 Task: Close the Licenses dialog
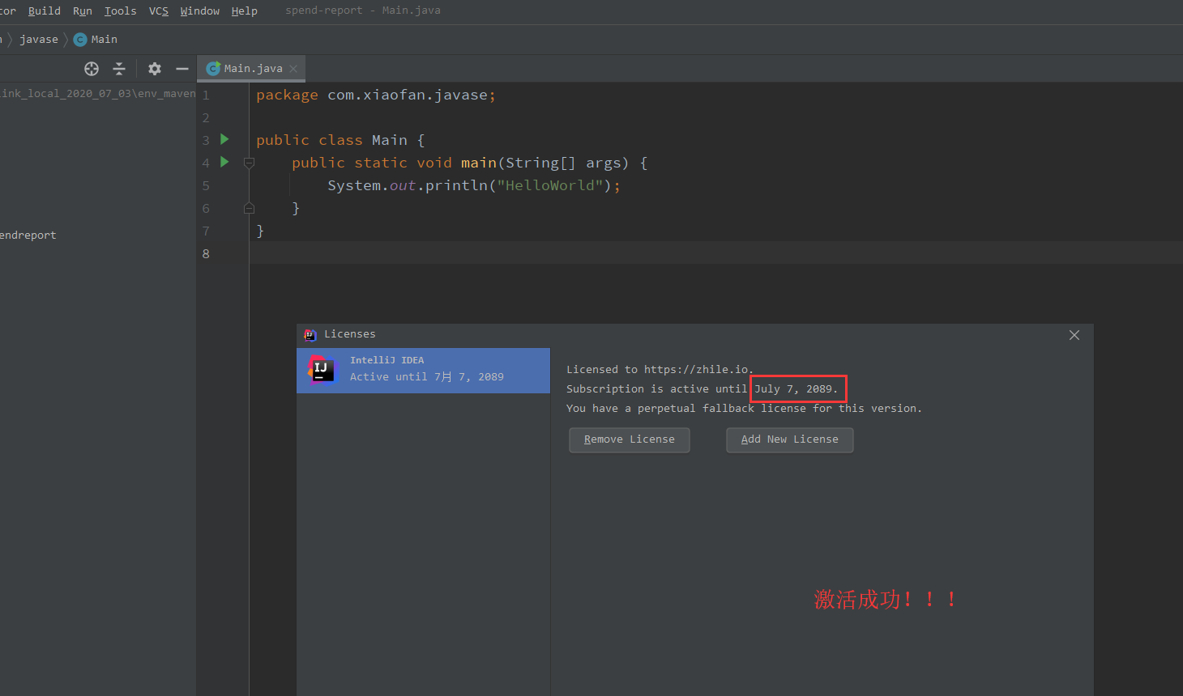(1074, 335)
